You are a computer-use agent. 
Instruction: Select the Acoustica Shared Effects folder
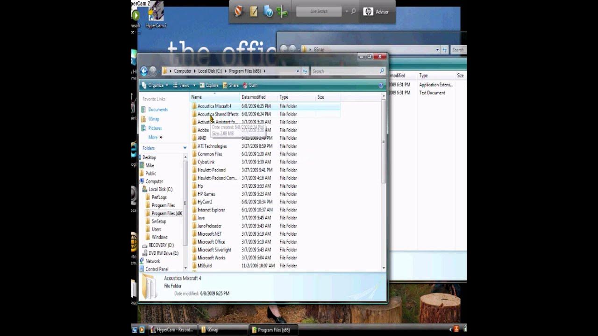pos(218,114)
